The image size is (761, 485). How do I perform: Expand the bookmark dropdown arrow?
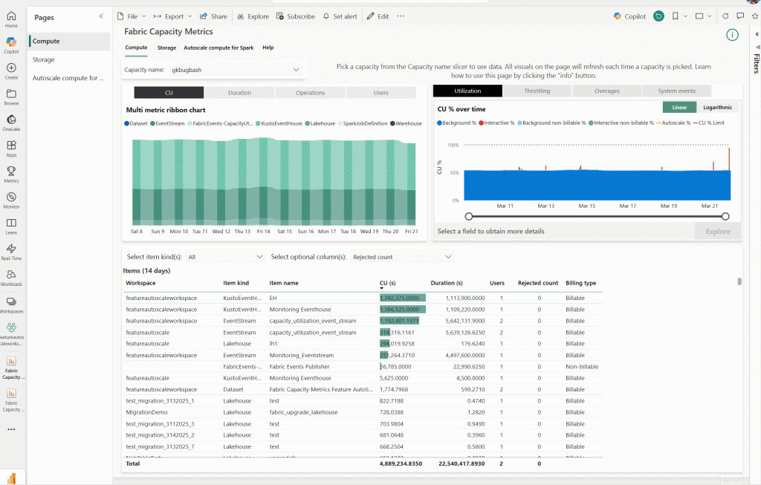pyautogui.click(x=685, y=16)
